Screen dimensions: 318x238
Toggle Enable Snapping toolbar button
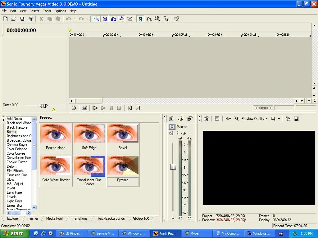[x=97, y=19]
